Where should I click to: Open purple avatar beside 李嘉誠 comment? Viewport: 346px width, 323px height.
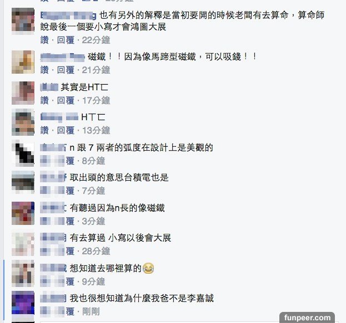coord(23,303)
